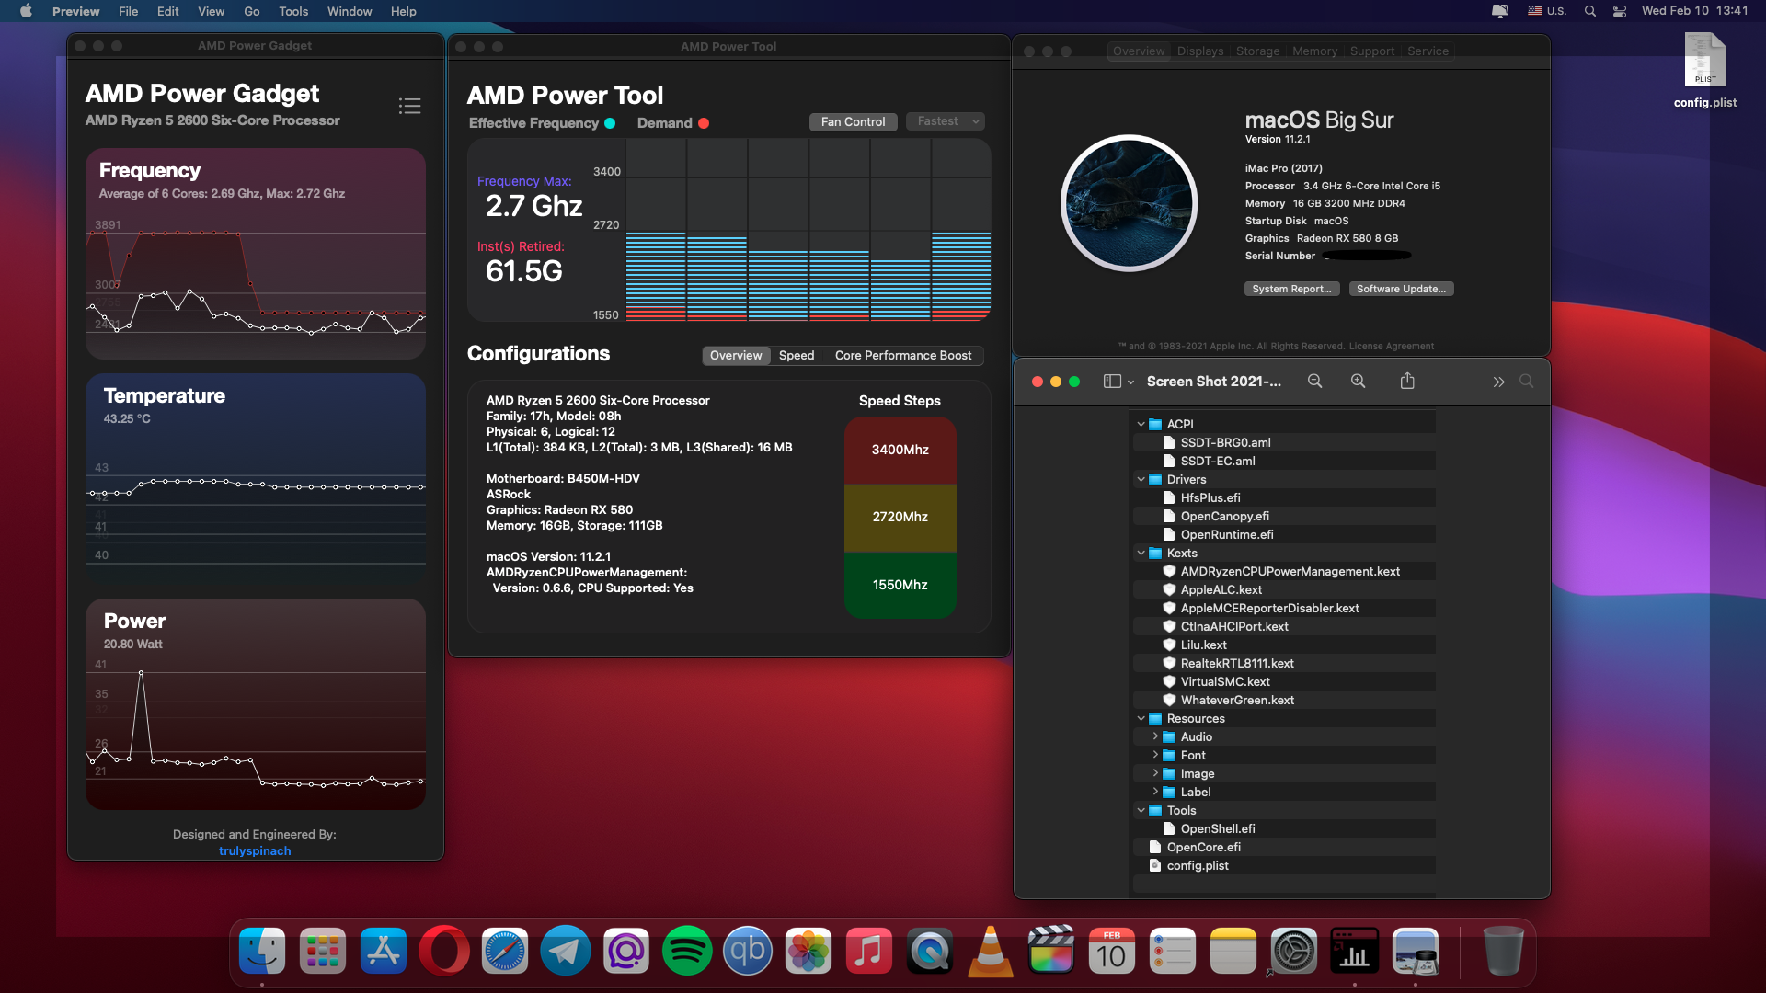Launch VLC from the Dock

click(x=991, y=952)
